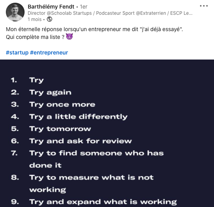
Task: Click the Director @Schoolab Startups headline
Action: tap(110, 13)
